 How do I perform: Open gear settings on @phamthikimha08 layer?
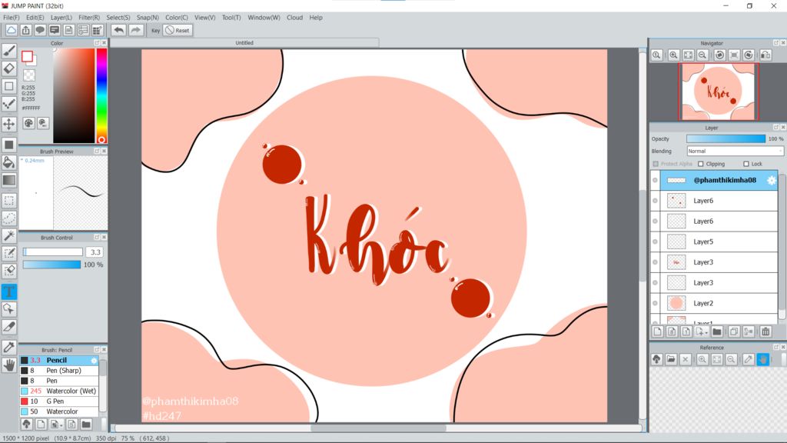[x=772, y=180]
